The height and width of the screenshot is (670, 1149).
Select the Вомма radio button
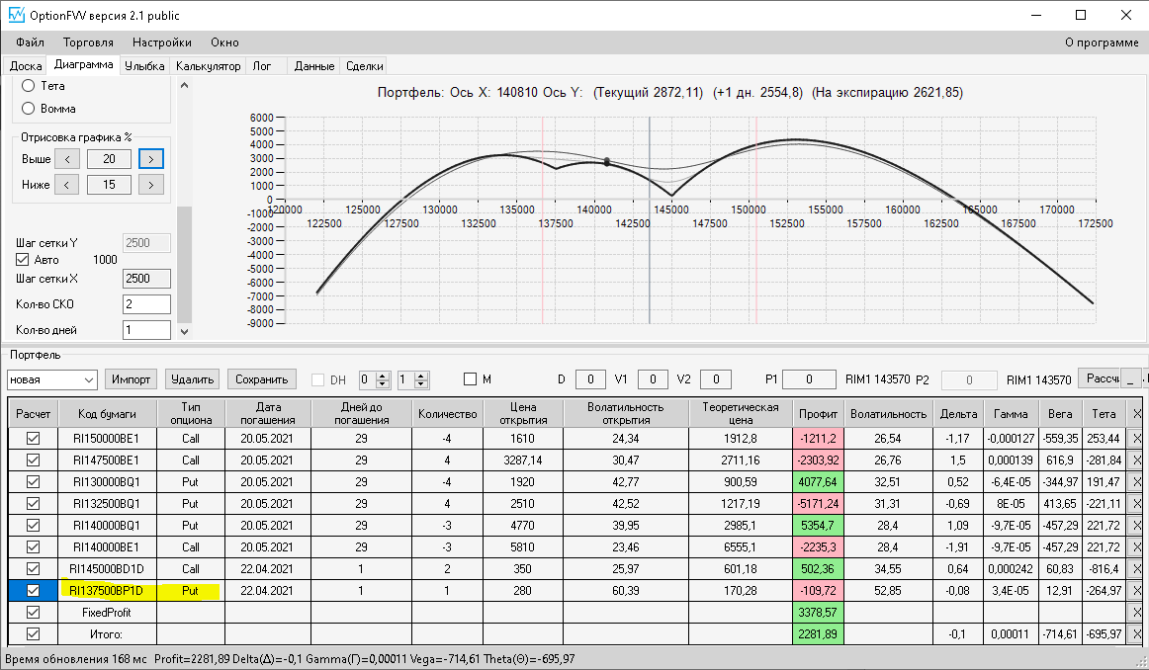click(x=29, y=109)
